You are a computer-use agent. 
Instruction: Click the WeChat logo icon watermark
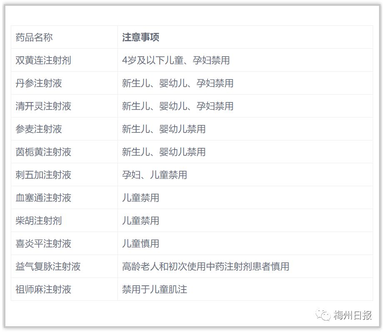(323, 315)
